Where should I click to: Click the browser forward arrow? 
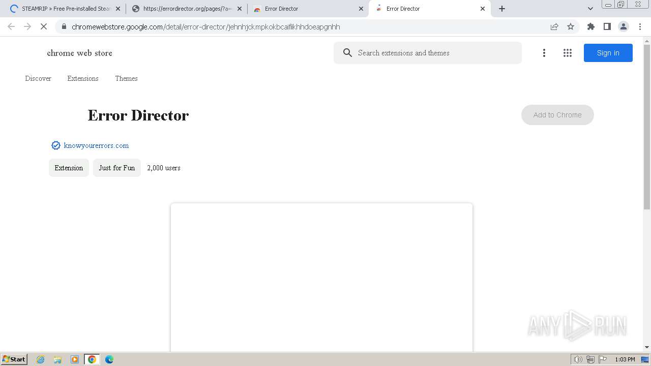click(27, 27)
